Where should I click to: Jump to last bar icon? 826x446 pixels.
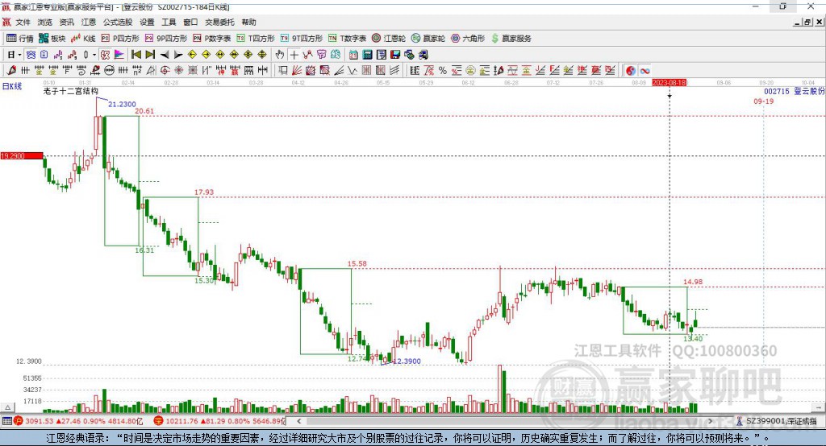tap(150, 55)
